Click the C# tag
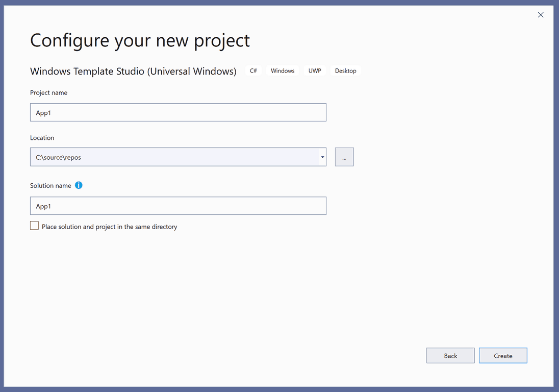 [x=253, y=70]
